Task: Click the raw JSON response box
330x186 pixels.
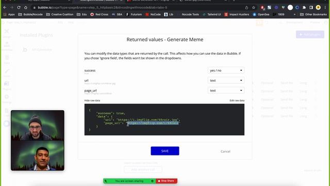Action: (x=164, y=119)
